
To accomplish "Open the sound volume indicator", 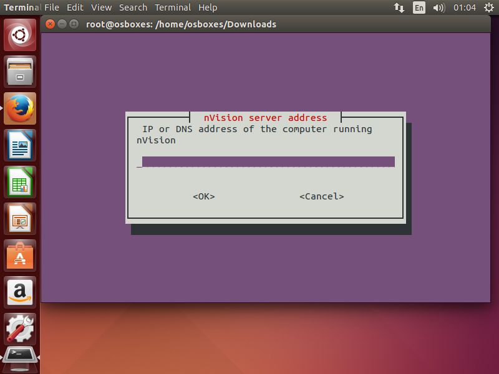I will tap(439, 7).
